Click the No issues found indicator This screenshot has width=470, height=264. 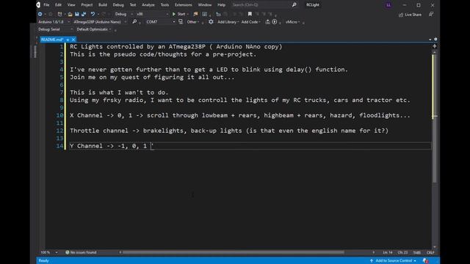click(81, 252)
